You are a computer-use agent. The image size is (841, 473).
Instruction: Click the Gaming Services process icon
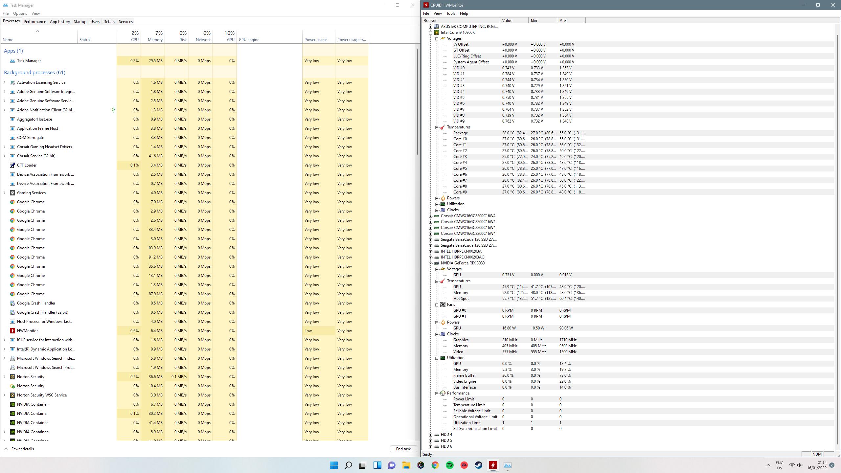pyautogui.click(x=12, y=193)
